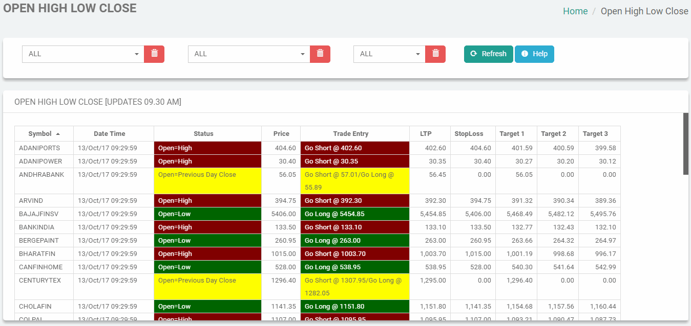Select the ADANIPOWER symbol cell
Viewport: 691px width, 326px height.
44,161
